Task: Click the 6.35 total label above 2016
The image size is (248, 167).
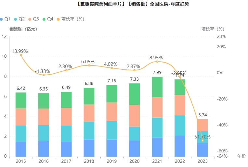Action: 44,89
